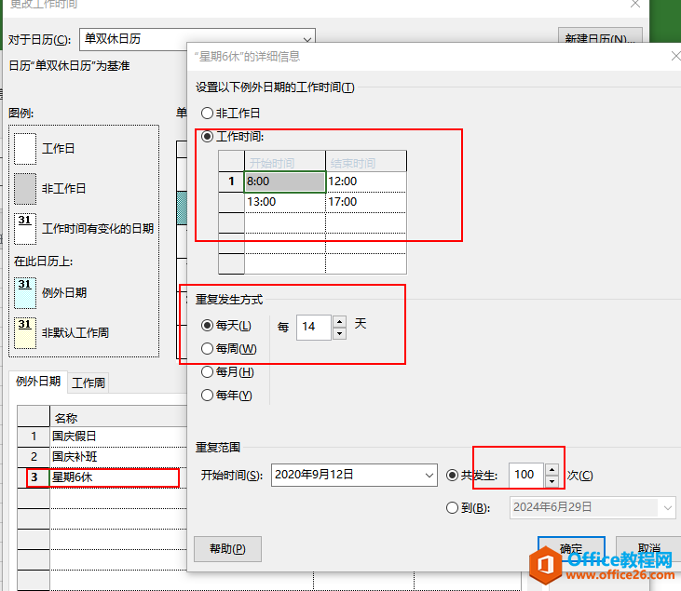The image size is (681, 591).
Task: Select the 13:00 start time cell
Action: tap(285, 202)
